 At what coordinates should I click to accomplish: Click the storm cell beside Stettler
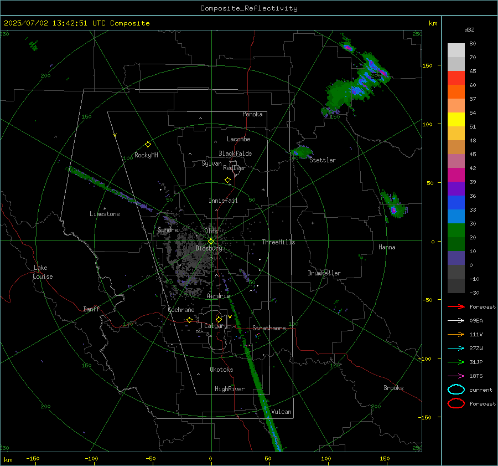tap(302, 152)
